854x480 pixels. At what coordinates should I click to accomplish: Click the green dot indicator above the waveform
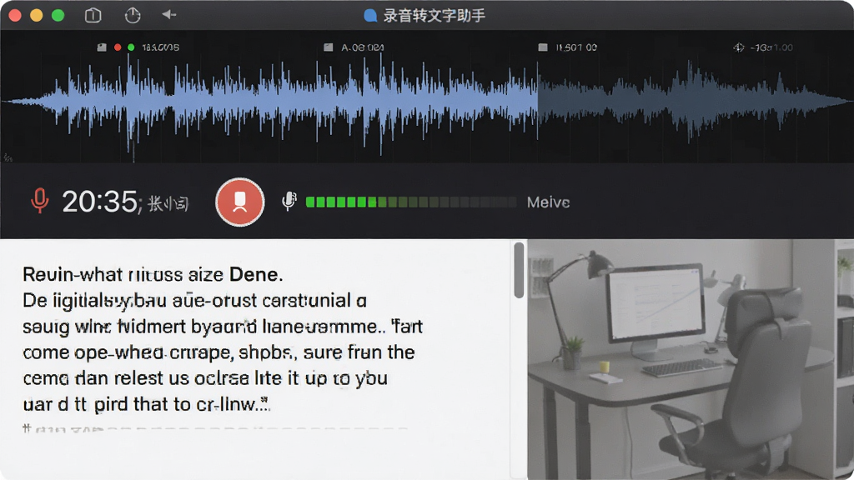(x=131, y=47)
